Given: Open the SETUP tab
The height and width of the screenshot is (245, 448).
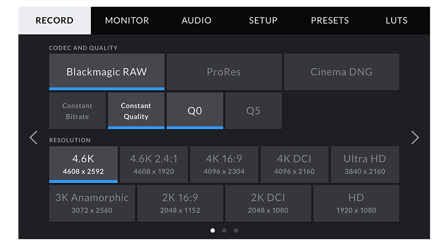Looking at the screenshot, I should (x=263, y=21).
